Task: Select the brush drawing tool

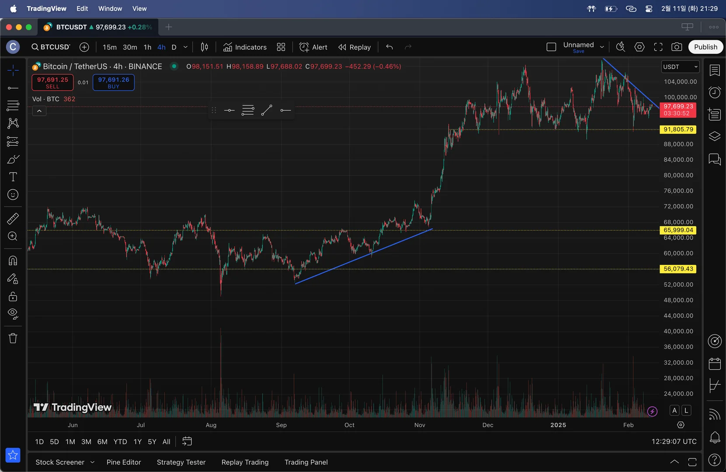Action: [13, 159]
